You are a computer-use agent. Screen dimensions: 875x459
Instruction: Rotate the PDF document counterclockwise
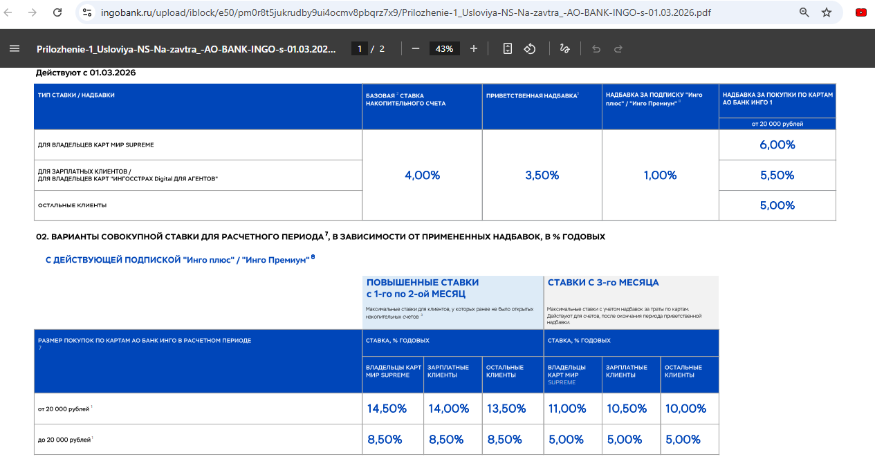[530, 48]
